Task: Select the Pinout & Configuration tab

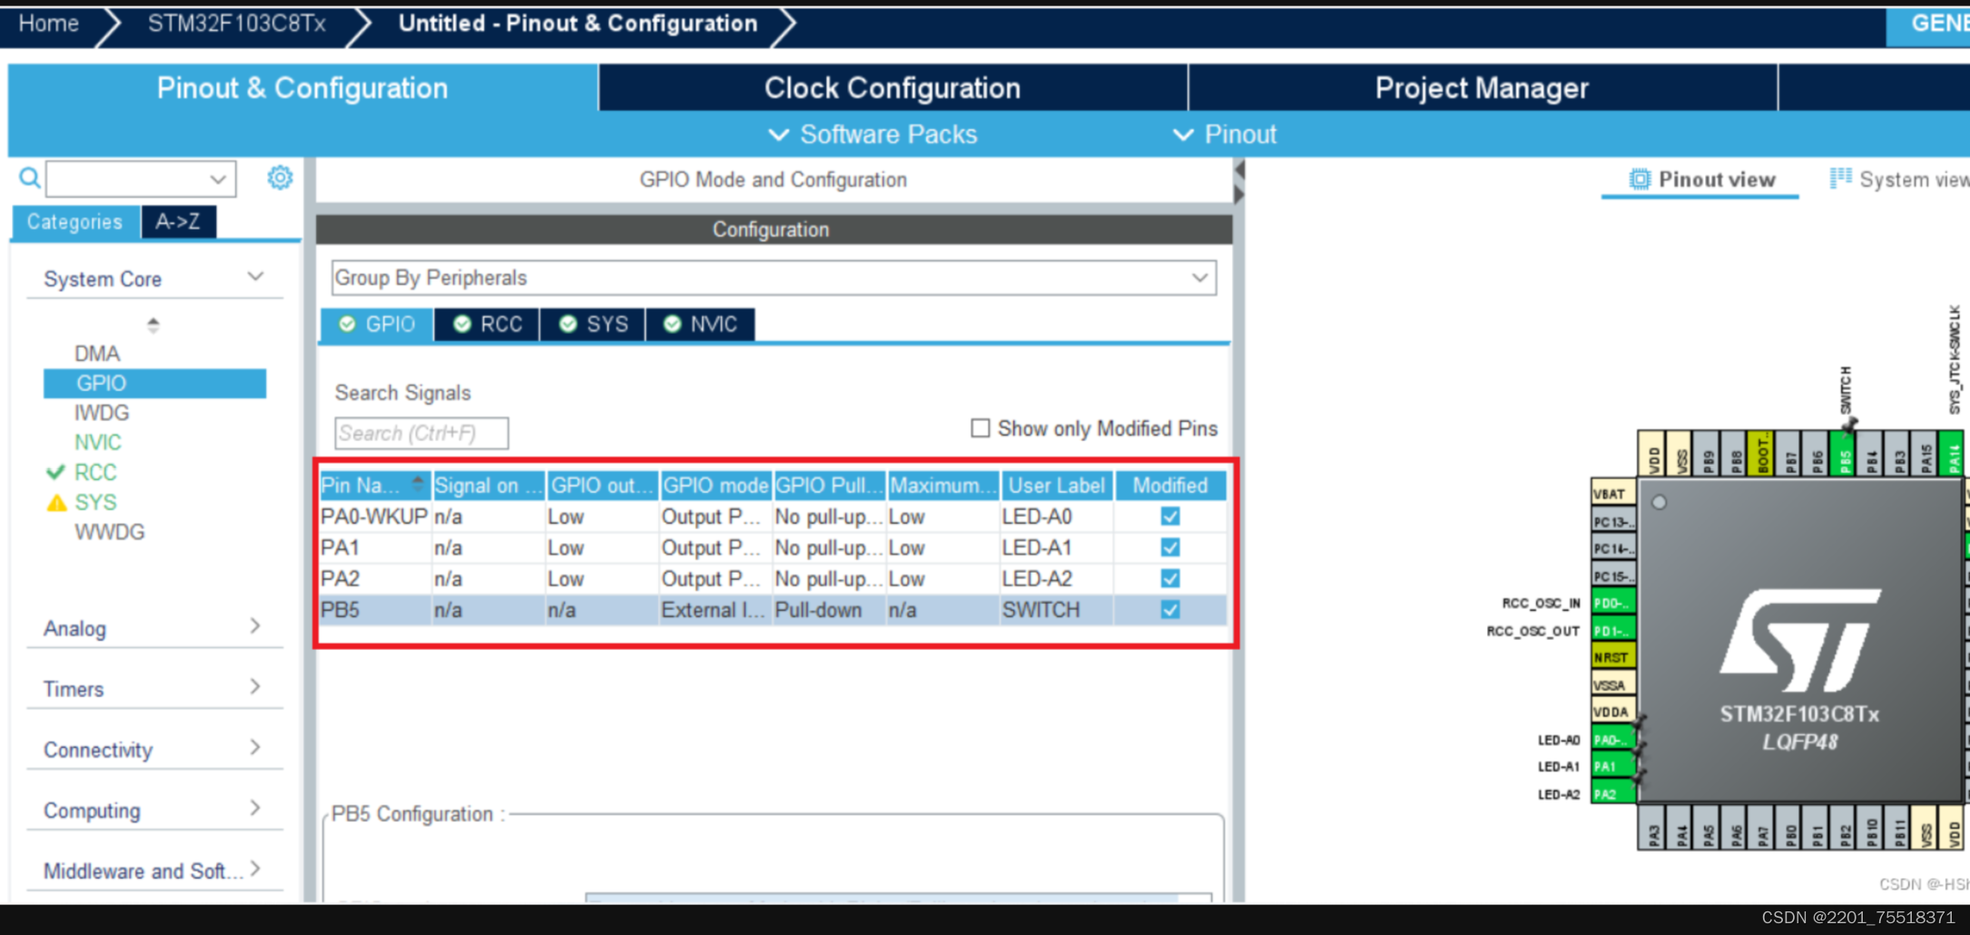Action: pyautogui.click(x=302, y=88)
